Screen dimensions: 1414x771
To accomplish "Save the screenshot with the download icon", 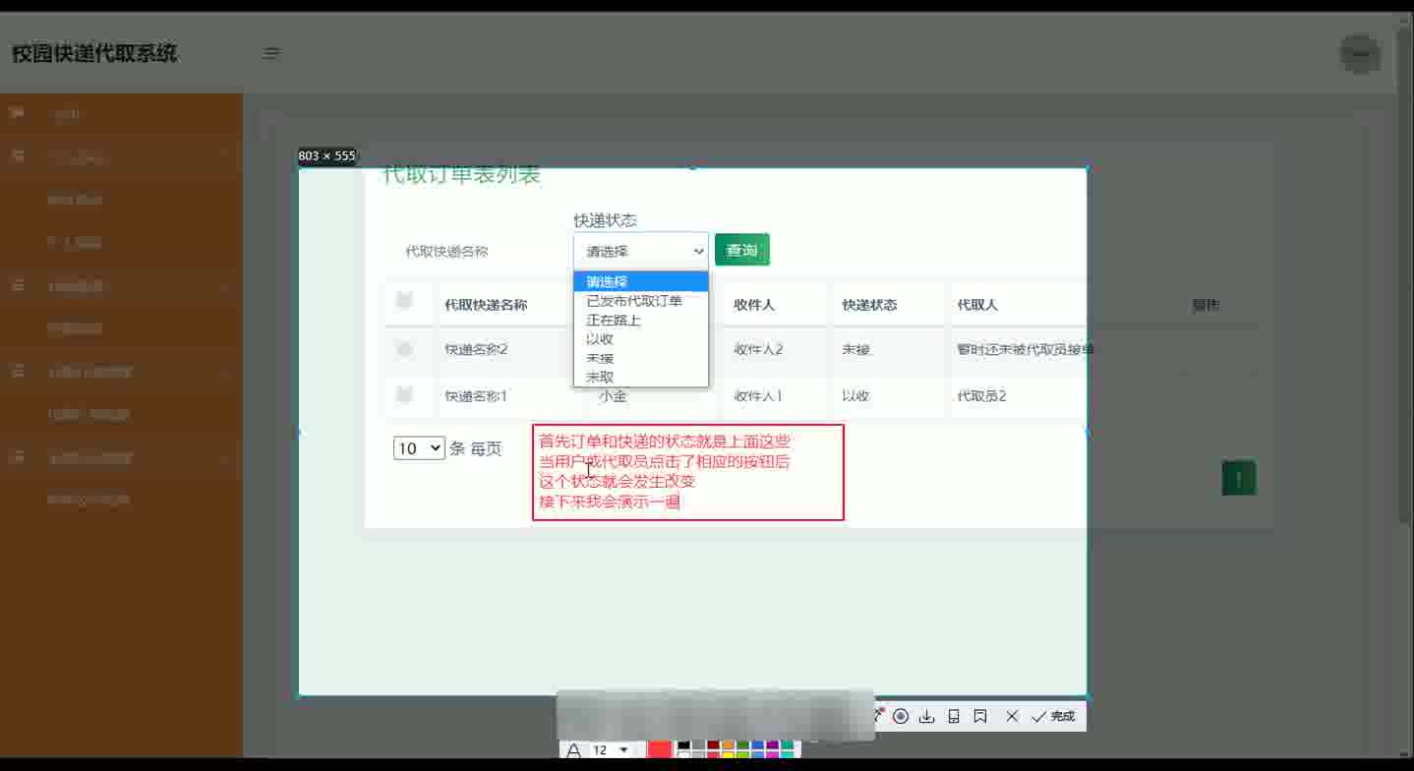I will 927,716.
